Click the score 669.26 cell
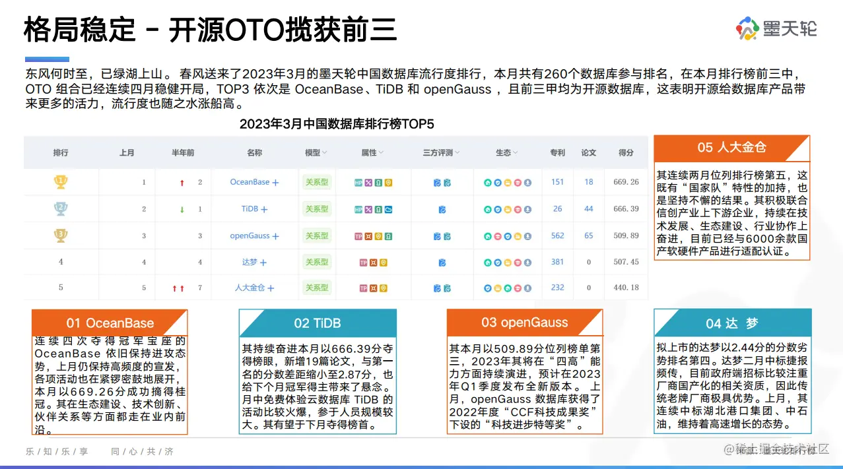Image resolution: width=843 pixels, height=469 pixels. pyautogui.click(x=626, y=182)
